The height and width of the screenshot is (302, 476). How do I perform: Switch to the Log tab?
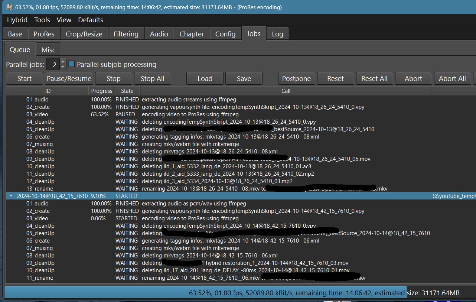277,34
